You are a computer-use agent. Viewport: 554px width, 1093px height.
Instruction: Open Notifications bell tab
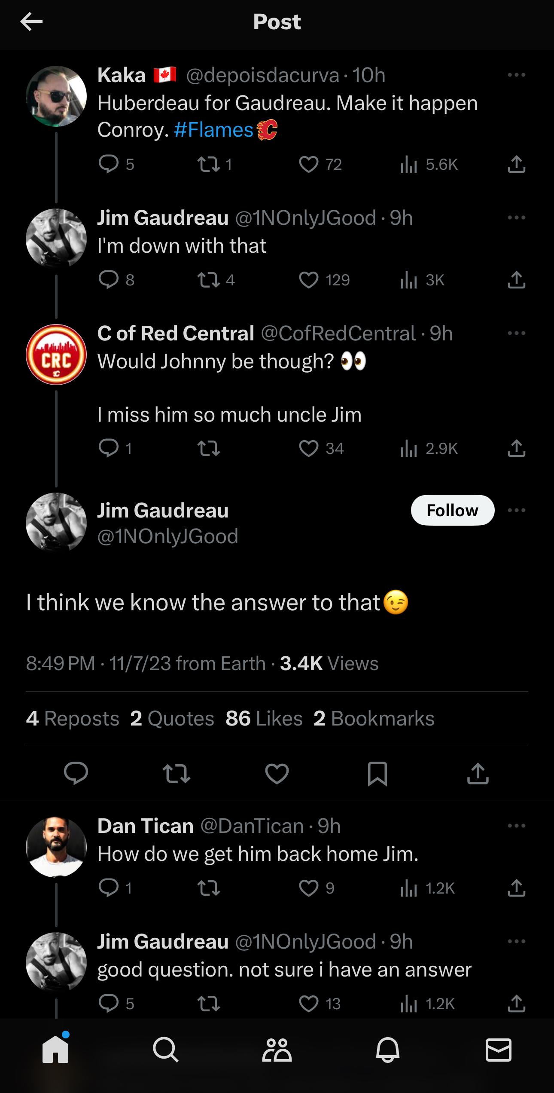pyautogui.click(x=388, y=1050)
